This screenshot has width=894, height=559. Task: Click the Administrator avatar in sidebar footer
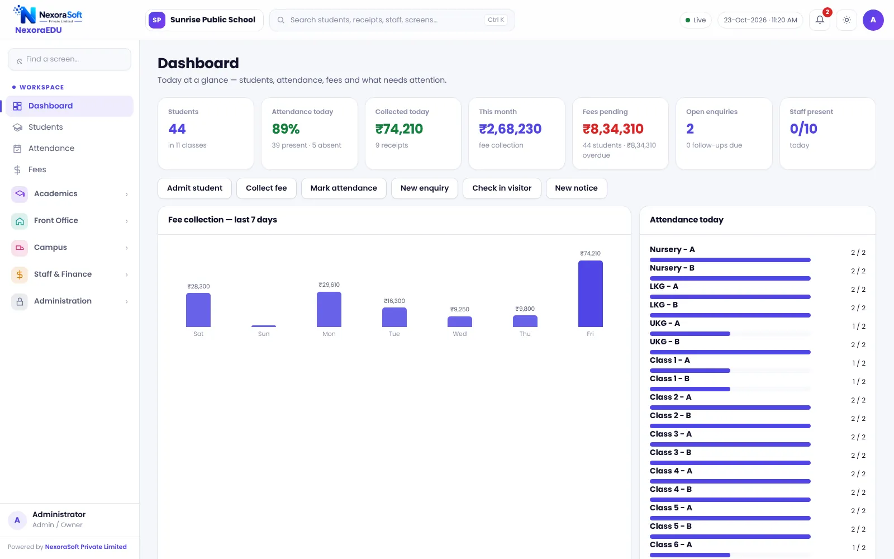(17, 520)
